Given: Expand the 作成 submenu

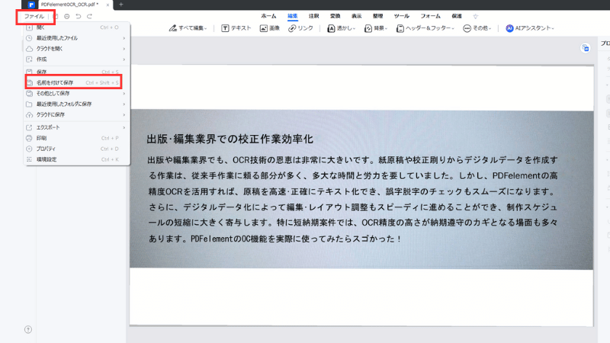Looking at the screenshot, I should (x=77, y=59).
